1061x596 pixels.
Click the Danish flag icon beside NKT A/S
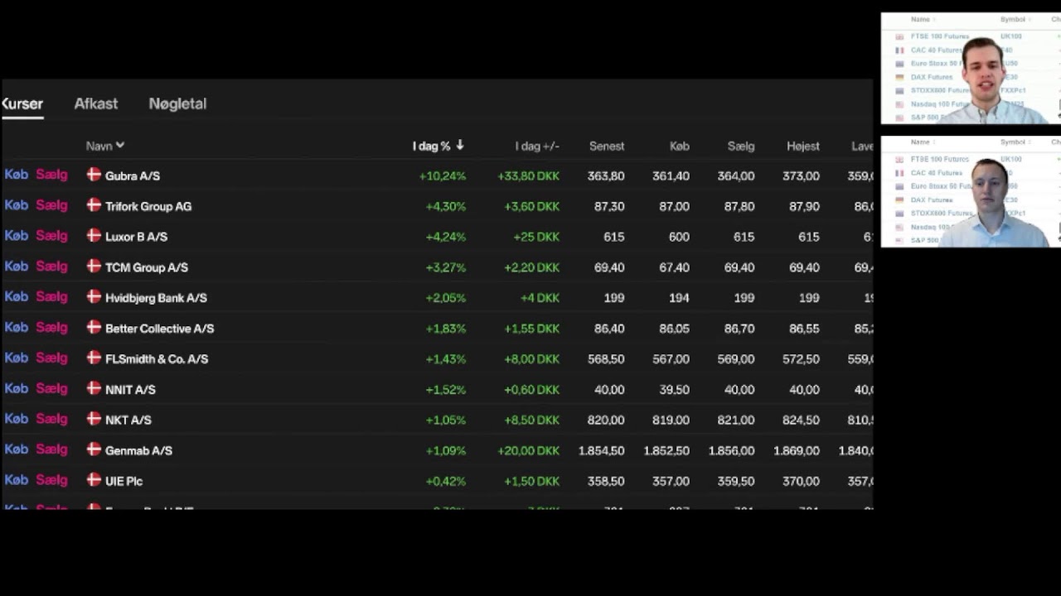pos(94,419)
